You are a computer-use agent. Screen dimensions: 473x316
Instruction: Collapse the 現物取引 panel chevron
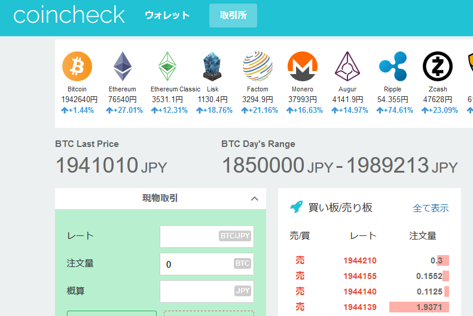(255, 198)
